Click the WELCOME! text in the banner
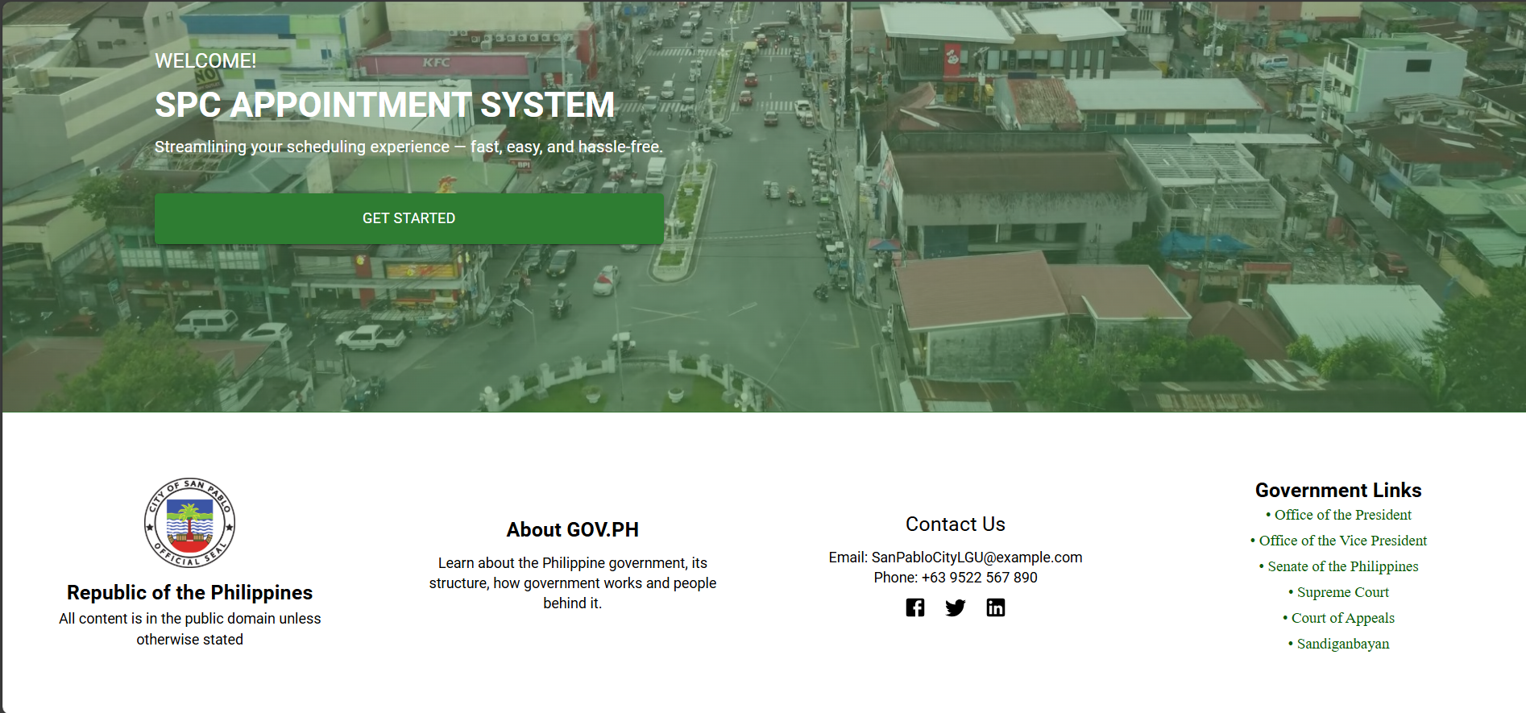 coord(205,61)
